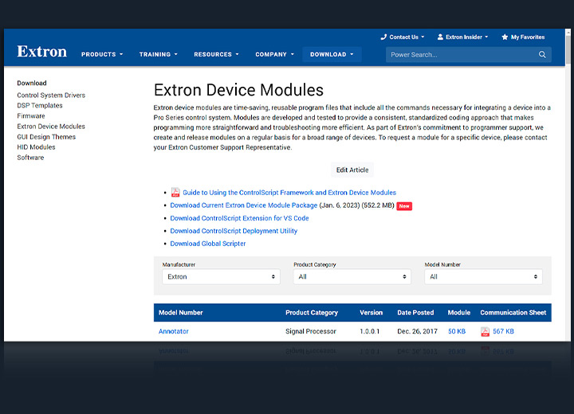This screenshot has height=414, width=574.
Task: Click the Module column header
Action: click(458, 313)
